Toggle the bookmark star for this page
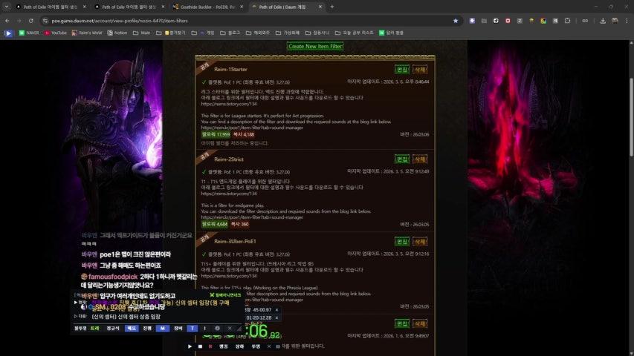The image size is (634, 356). pyautogui.click(x=456, y=21)
